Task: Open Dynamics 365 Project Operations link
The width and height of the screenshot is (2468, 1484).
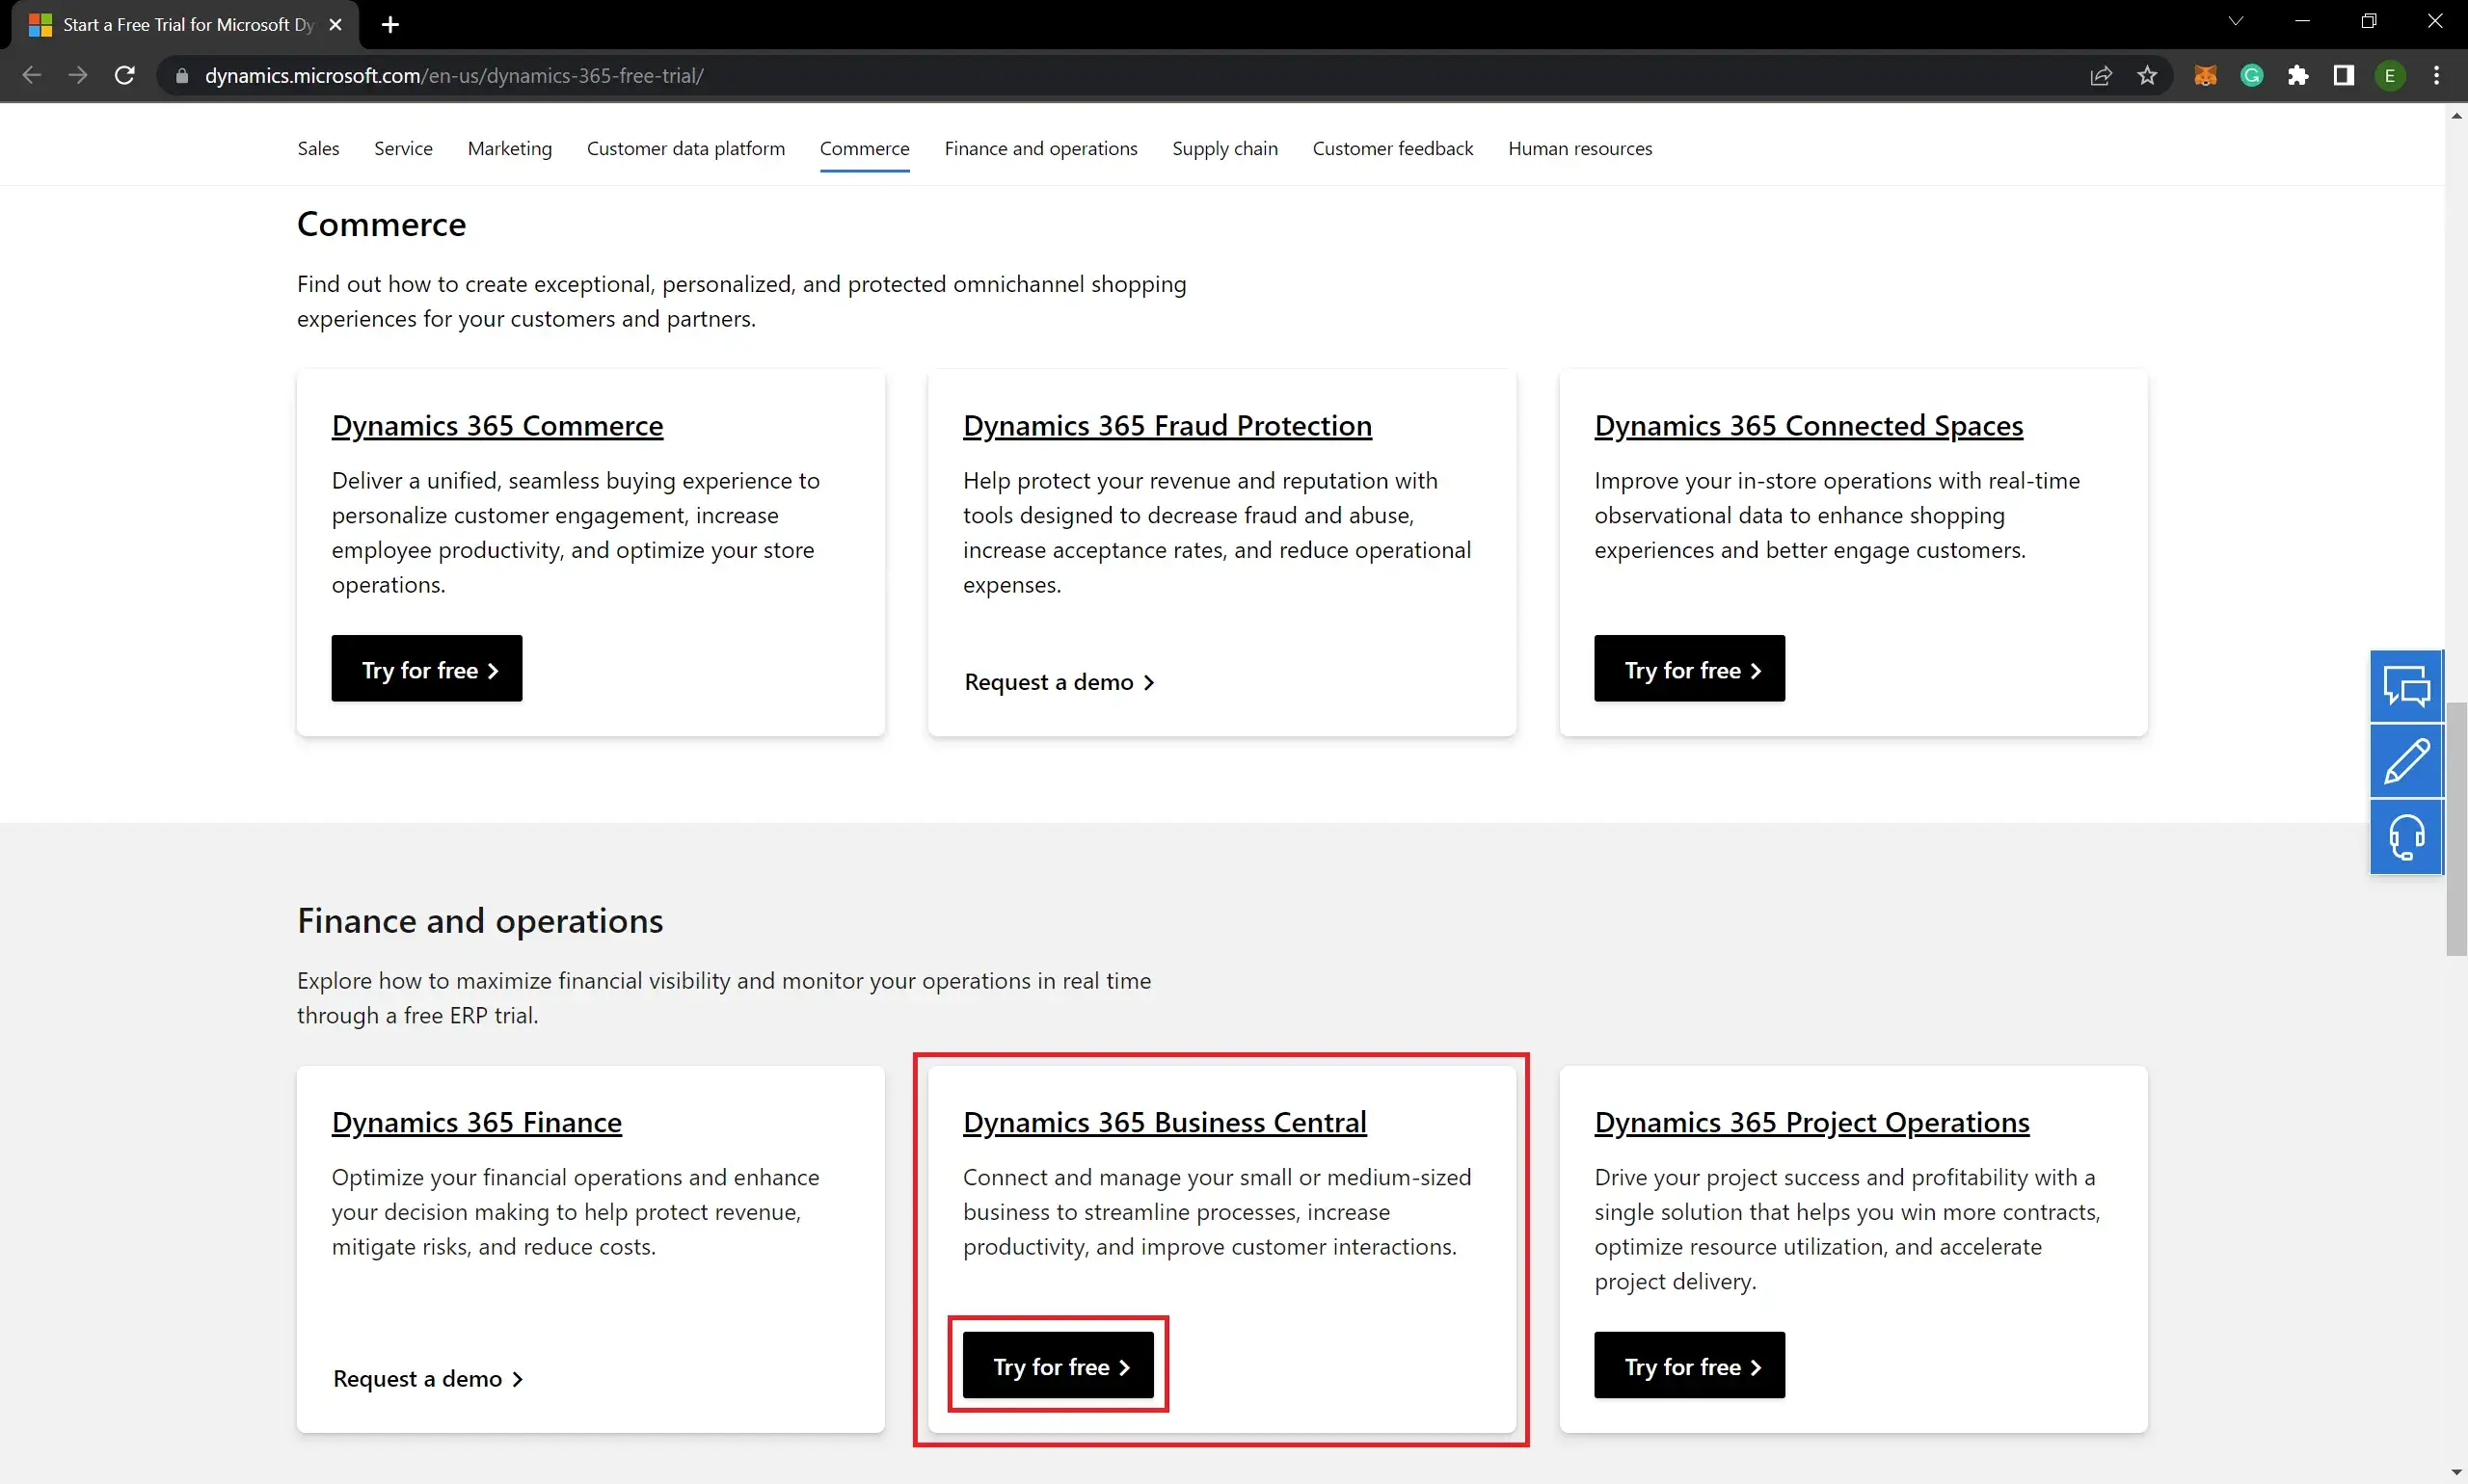Action: tap(1811, 1123)
